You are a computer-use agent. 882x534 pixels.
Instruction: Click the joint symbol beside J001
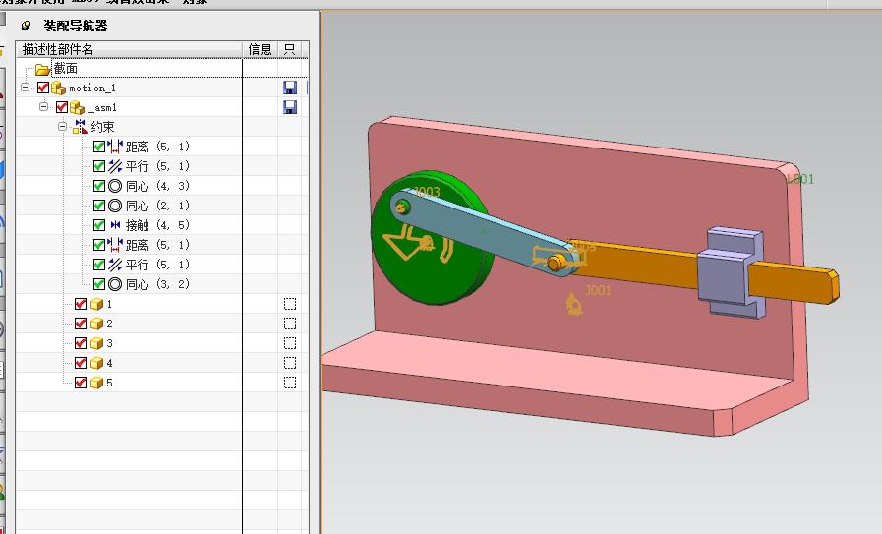[574, 305]
